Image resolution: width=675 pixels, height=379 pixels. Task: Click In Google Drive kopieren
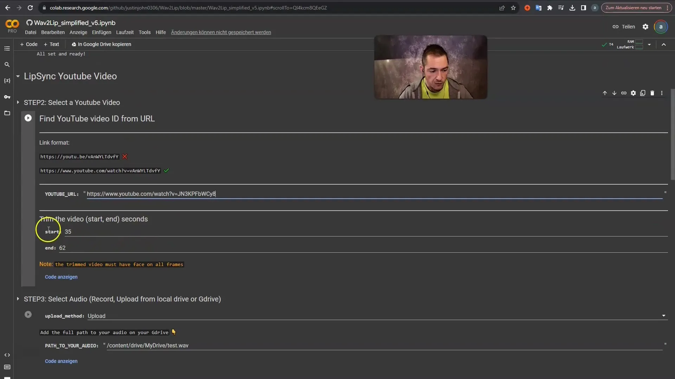(101, 44)
